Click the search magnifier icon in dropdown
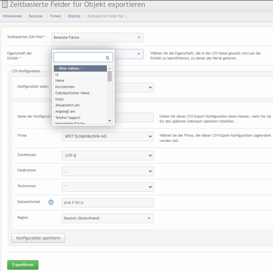Viewport: 273px width, 271px height. tap(108, 58)
